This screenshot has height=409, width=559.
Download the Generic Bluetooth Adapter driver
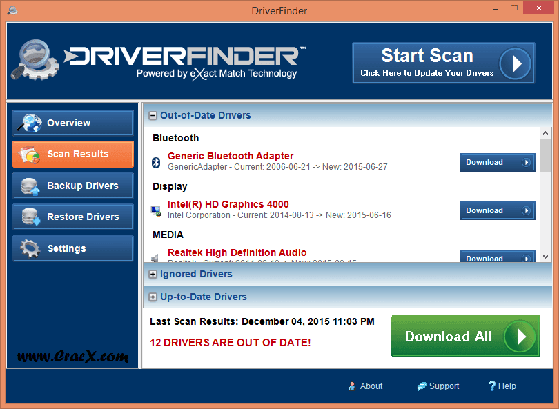pyautogui.click(x=498, y=163)
